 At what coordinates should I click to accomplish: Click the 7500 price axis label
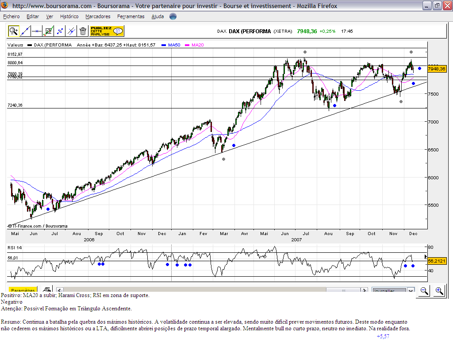434,94
